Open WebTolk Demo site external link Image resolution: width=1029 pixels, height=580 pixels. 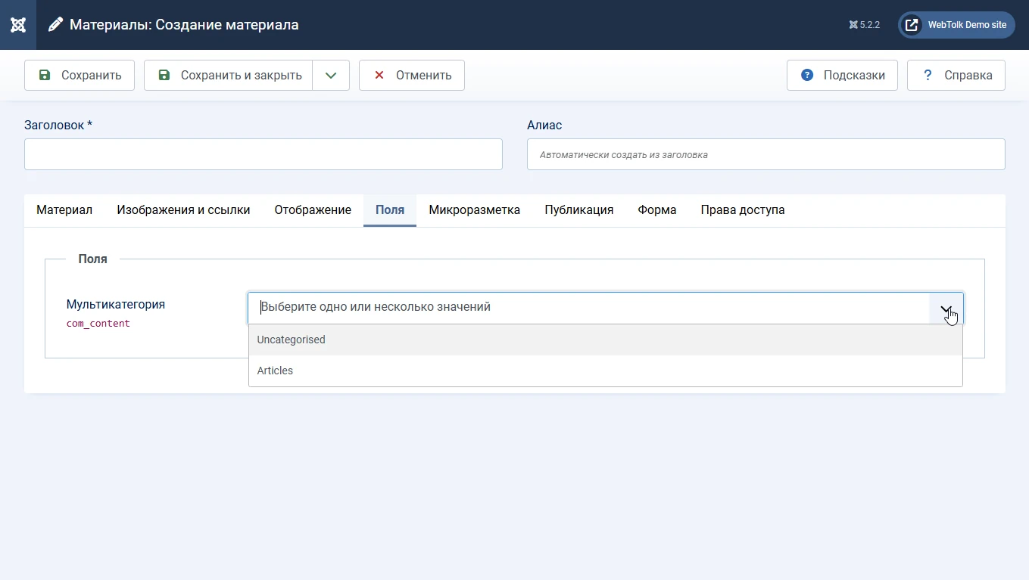[956, 25]
